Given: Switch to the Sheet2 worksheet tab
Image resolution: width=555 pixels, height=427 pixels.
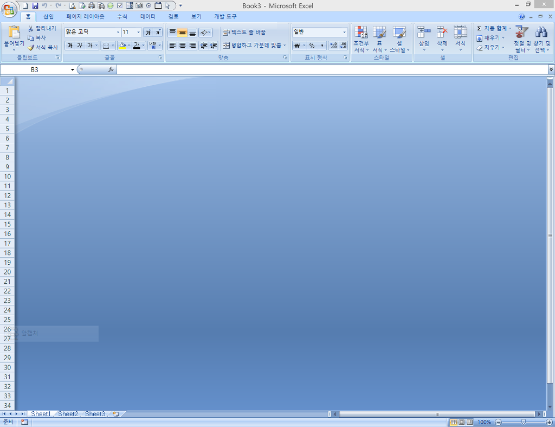Looking at the screenshot, I should click(68, 413).
